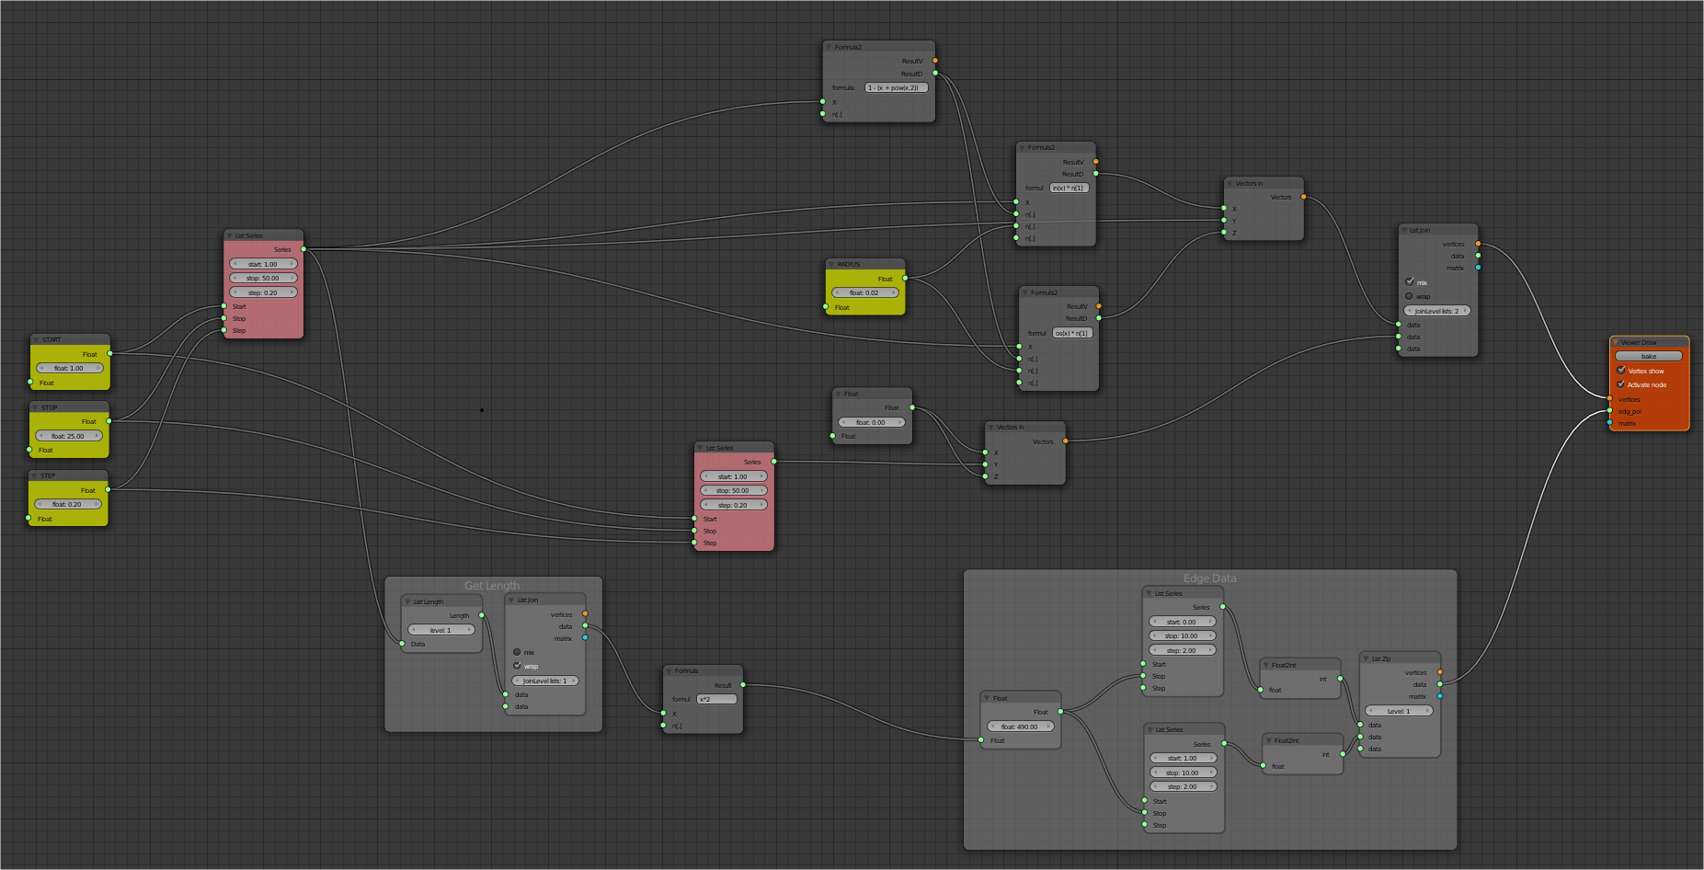This screenshot has height=870, width=1704.
Task: Select the Edge Data frame label
Action: tap(1209, 578)
